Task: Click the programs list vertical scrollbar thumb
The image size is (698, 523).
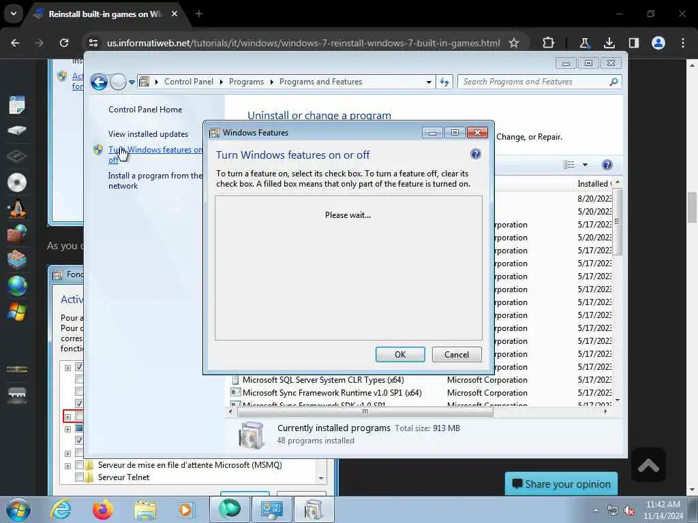Action: (x=618, y=221)
